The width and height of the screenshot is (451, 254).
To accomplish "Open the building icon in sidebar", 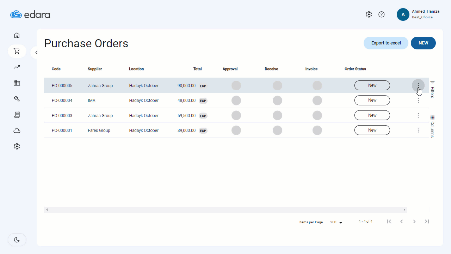I will 17,83.
